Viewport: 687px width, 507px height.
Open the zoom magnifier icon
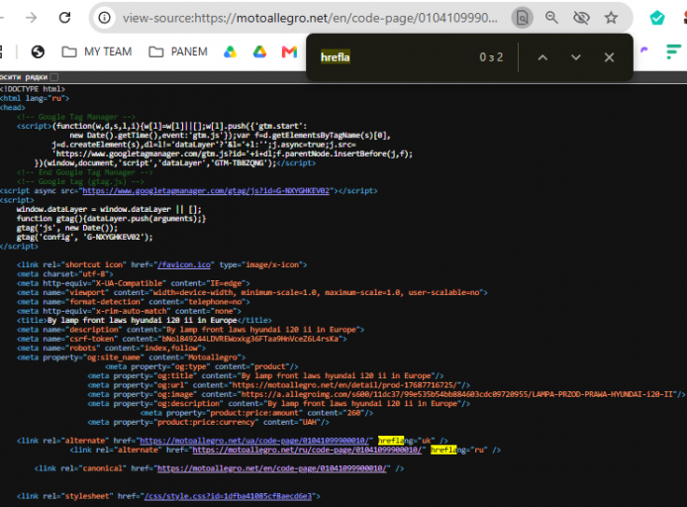click(551, 18)
